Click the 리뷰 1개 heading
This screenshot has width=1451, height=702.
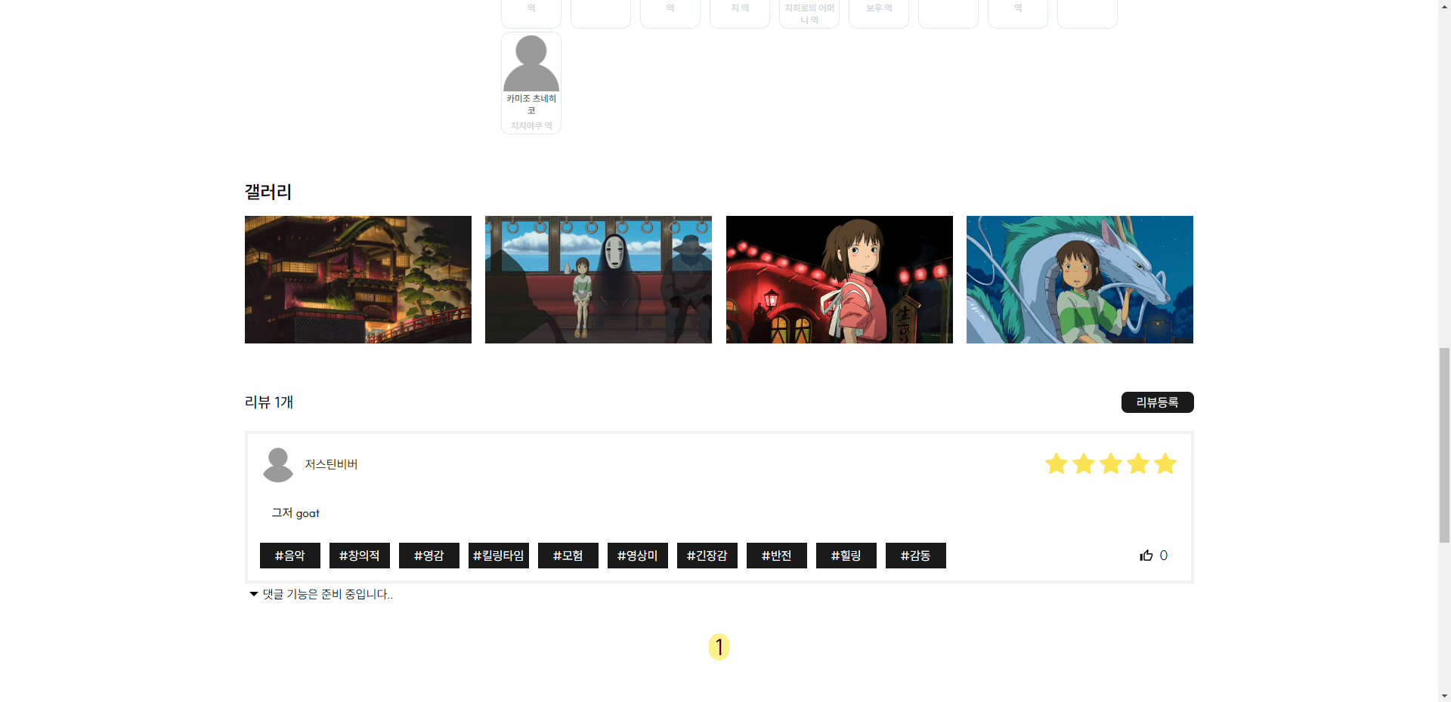(x=269, y=402)
